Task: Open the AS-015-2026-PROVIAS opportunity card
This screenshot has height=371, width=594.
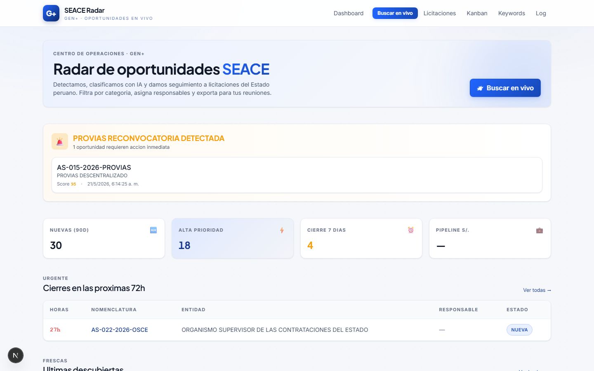Action: tap(297, 175)
